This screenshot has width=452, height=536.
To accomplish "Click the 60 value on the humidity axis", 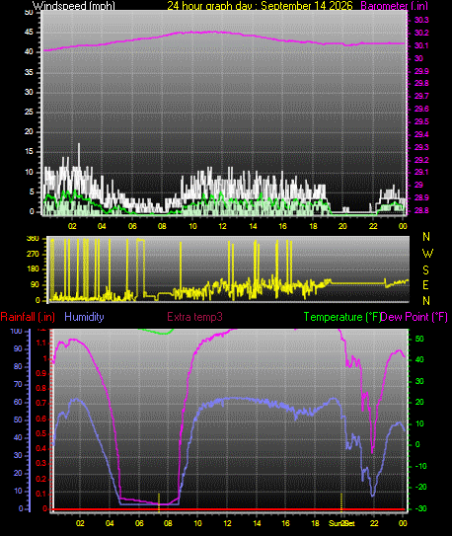I will click(x=18, y=402).
